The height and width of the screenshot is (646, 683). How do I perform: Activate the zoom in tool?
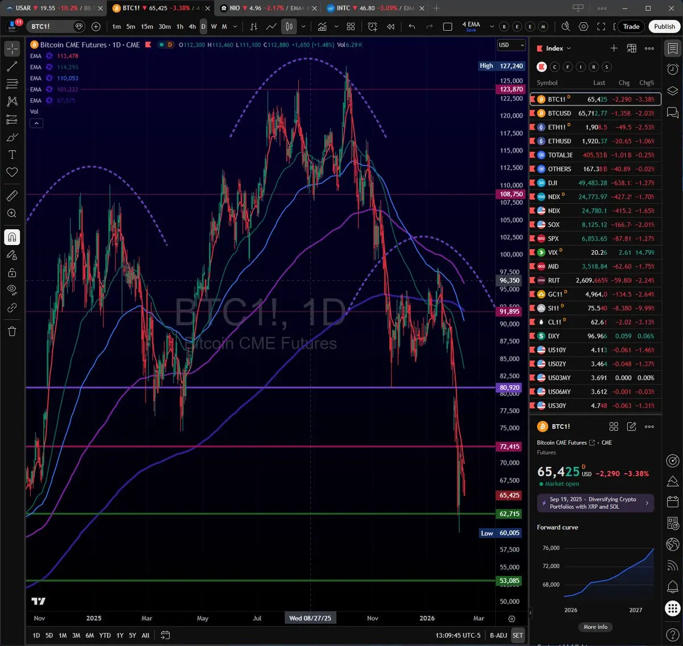12,213
